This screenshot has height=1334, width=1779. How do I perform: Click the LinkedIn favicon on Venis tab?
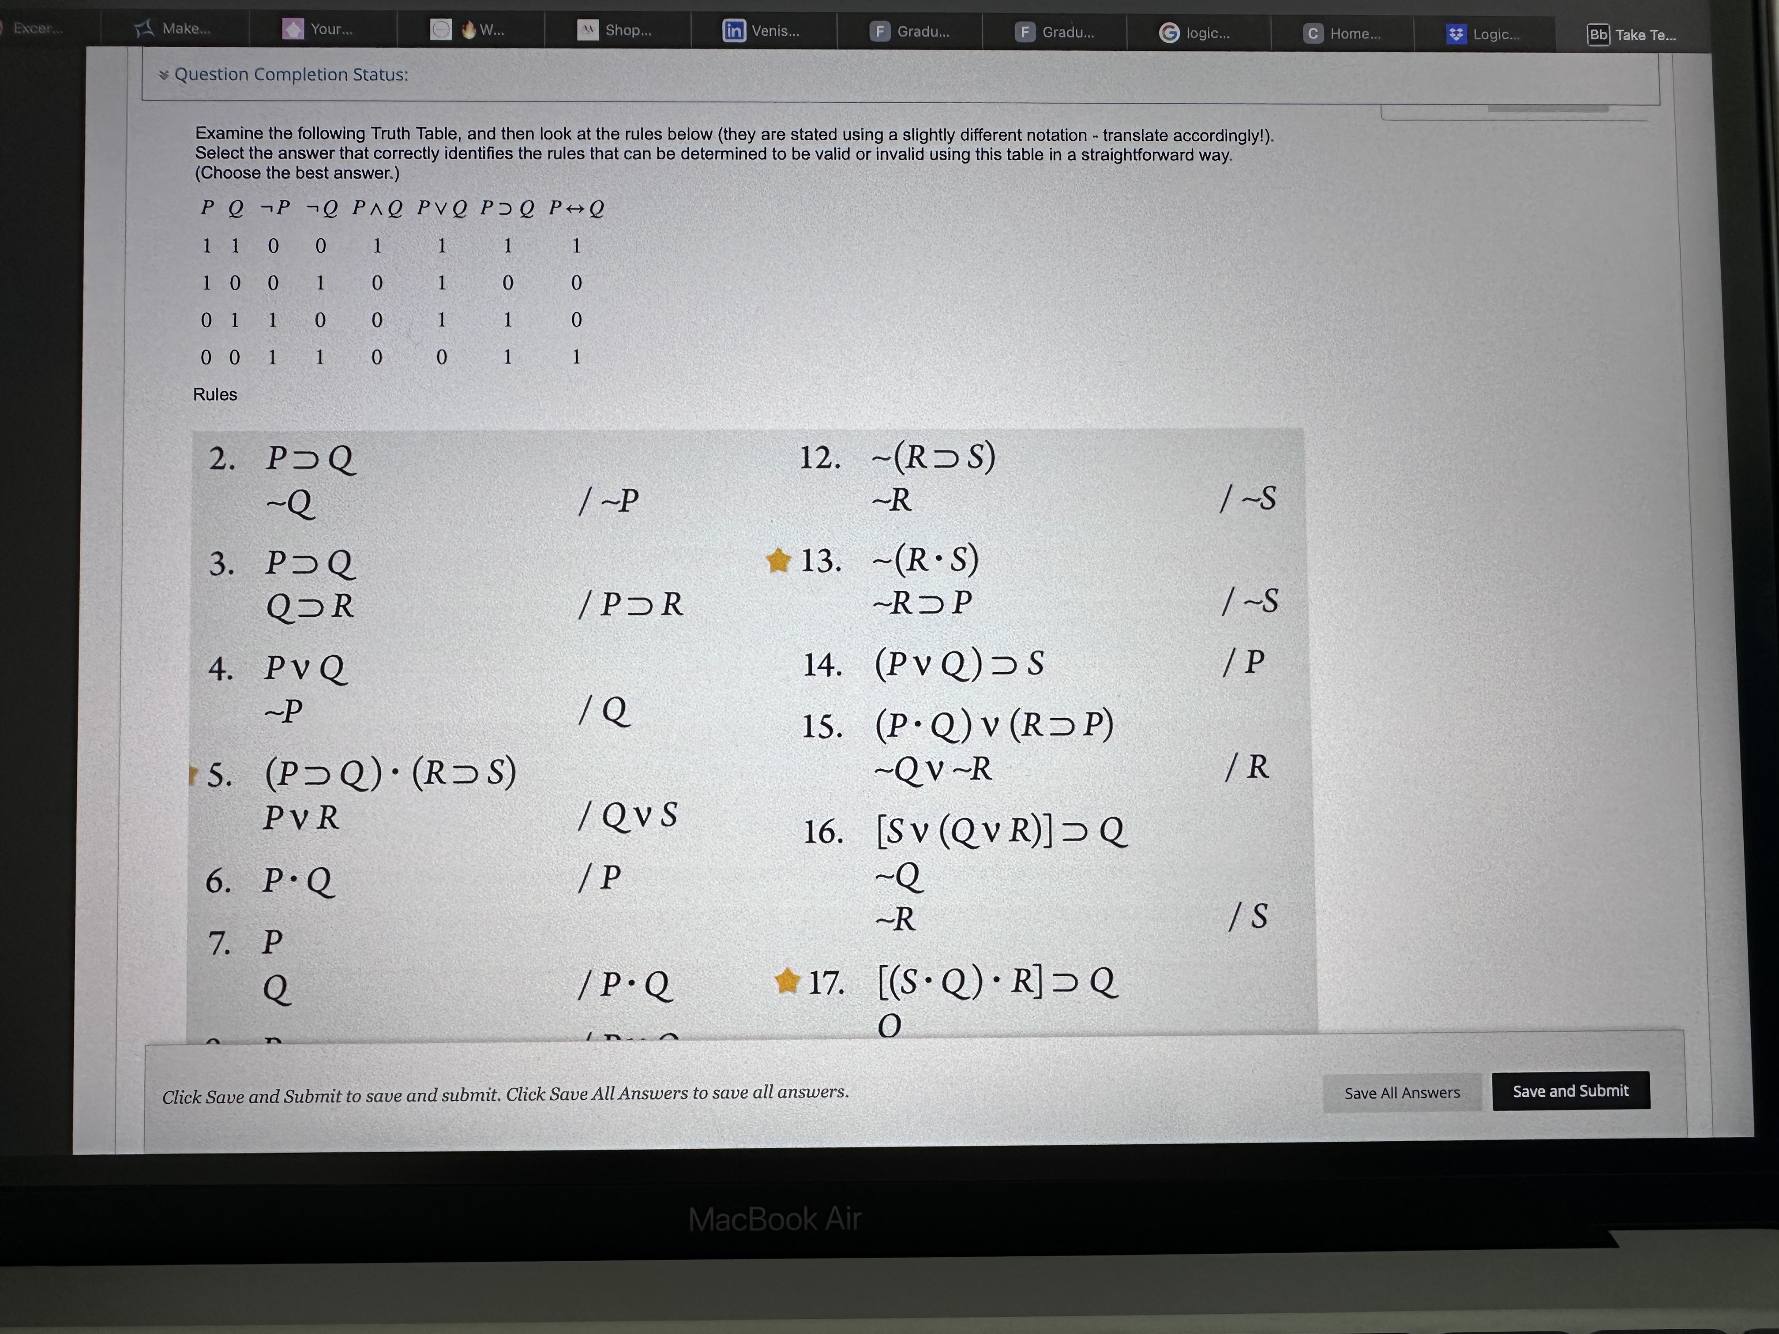pos(733,31)
